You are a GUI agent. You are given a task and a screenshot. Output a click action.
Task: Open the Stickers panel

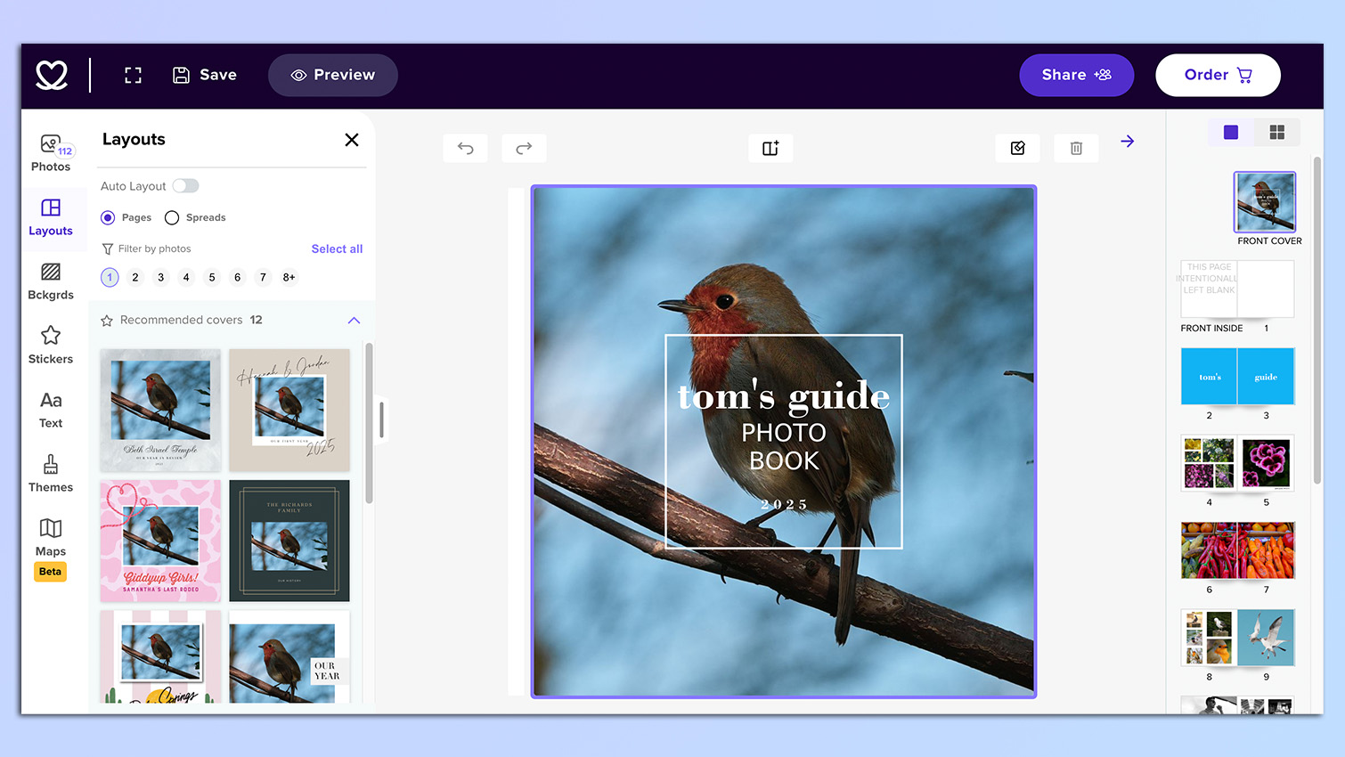pos(51,346)
